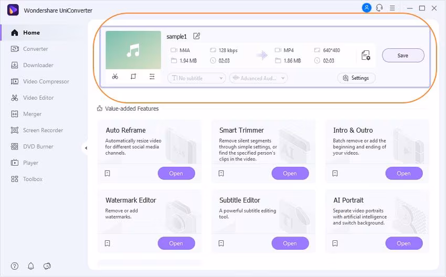This screenshot has width=446, height=277.
Task: Rename sample1 using the edit icon
Action: pos(197,36)
